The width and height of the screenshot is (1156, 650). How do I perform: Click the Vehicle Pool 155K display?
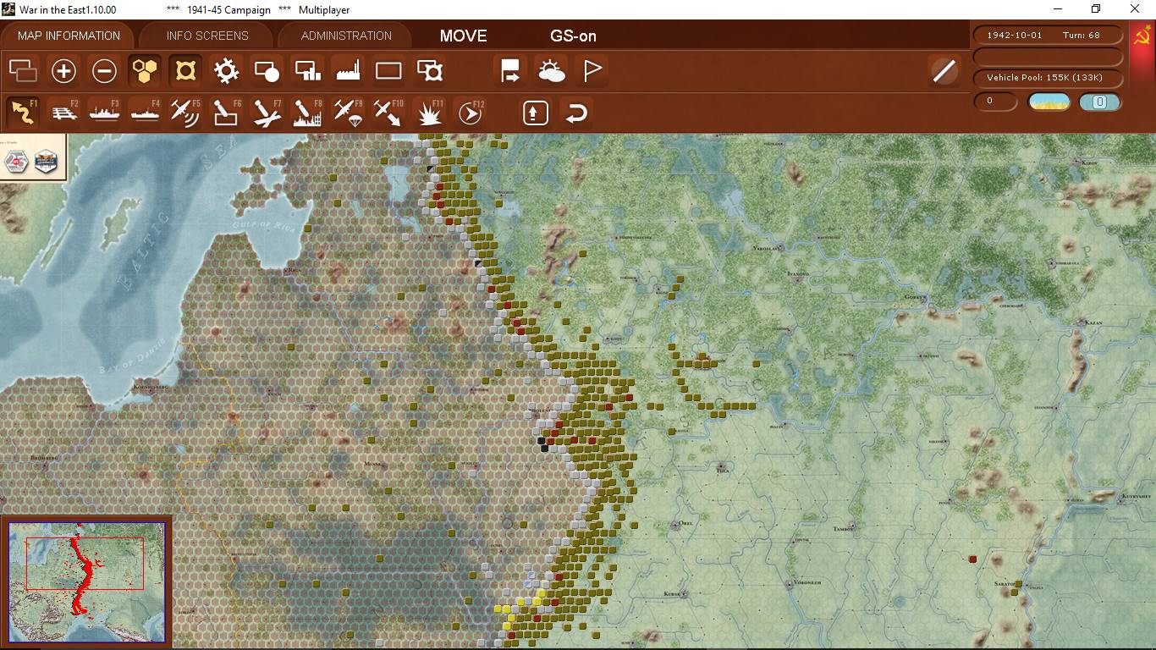[1049, 78]
